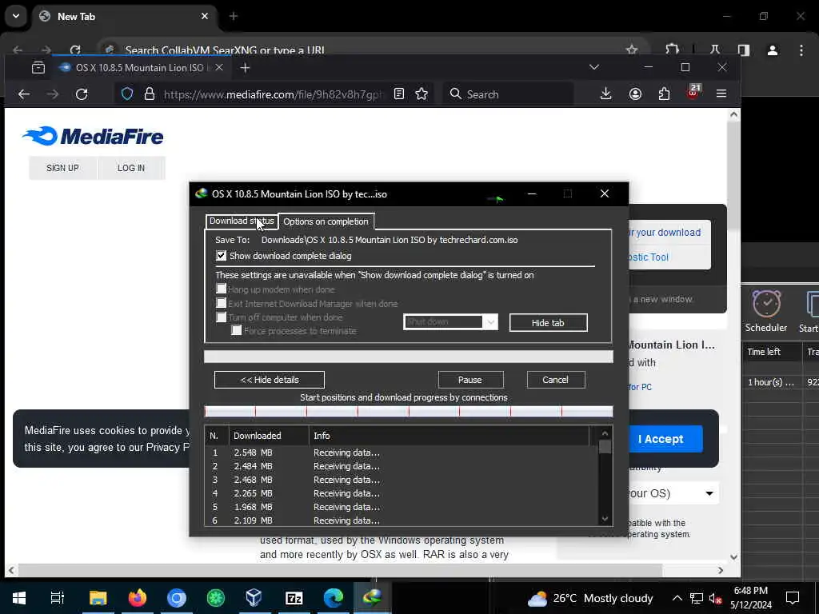
Task: Click the weather widget 26°C Mostly cloudy
Action: click(x=590, y=598)
